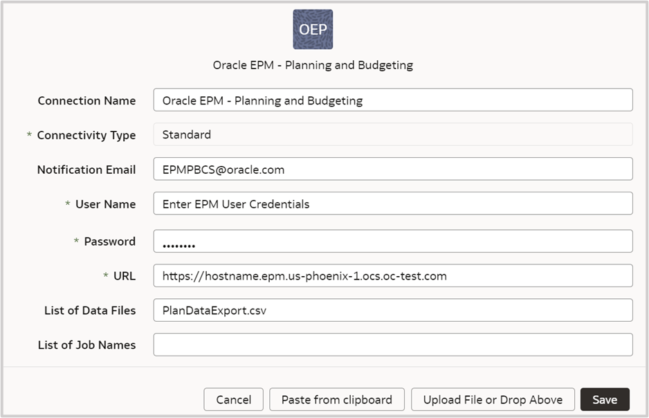
Task: Focus the Connection Name input field
Action: click(x=392, y=100)
